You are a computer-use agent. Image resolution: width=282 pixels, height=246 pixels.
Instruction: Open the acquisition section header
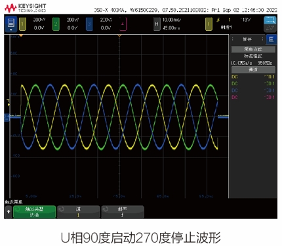253,49
